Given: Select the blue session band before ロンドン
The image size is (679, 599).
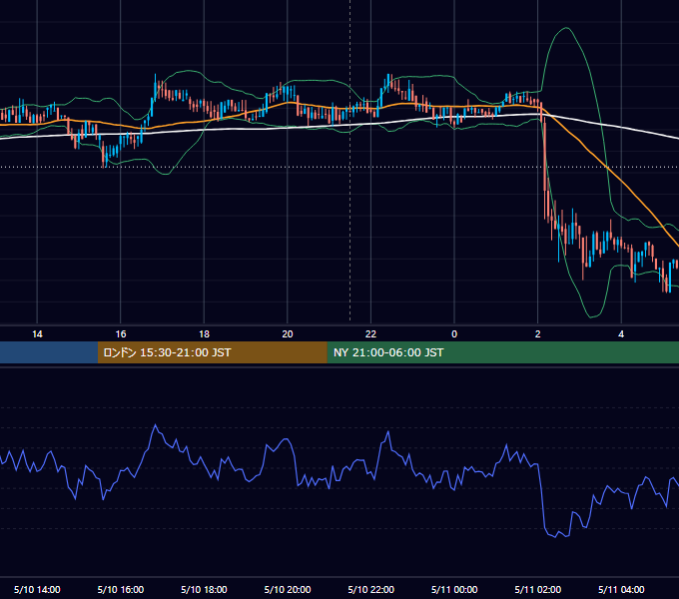Looking at the screenshot, I should click(x=49, y=352).
